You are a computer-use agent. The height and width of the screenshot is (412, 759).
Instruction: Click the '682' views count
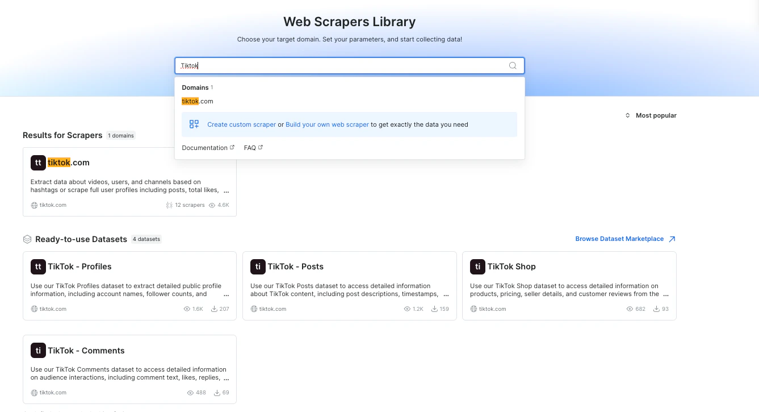click(640, 309)
